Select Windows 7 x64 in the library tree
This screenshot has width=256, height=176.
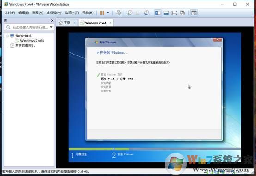[x=32, y=41]
